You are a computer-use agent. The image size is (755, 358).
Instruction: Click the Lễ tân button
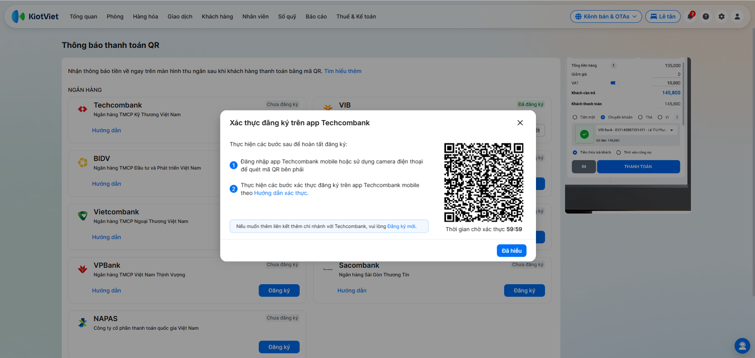pyautogui.click(x=663, y=16)
